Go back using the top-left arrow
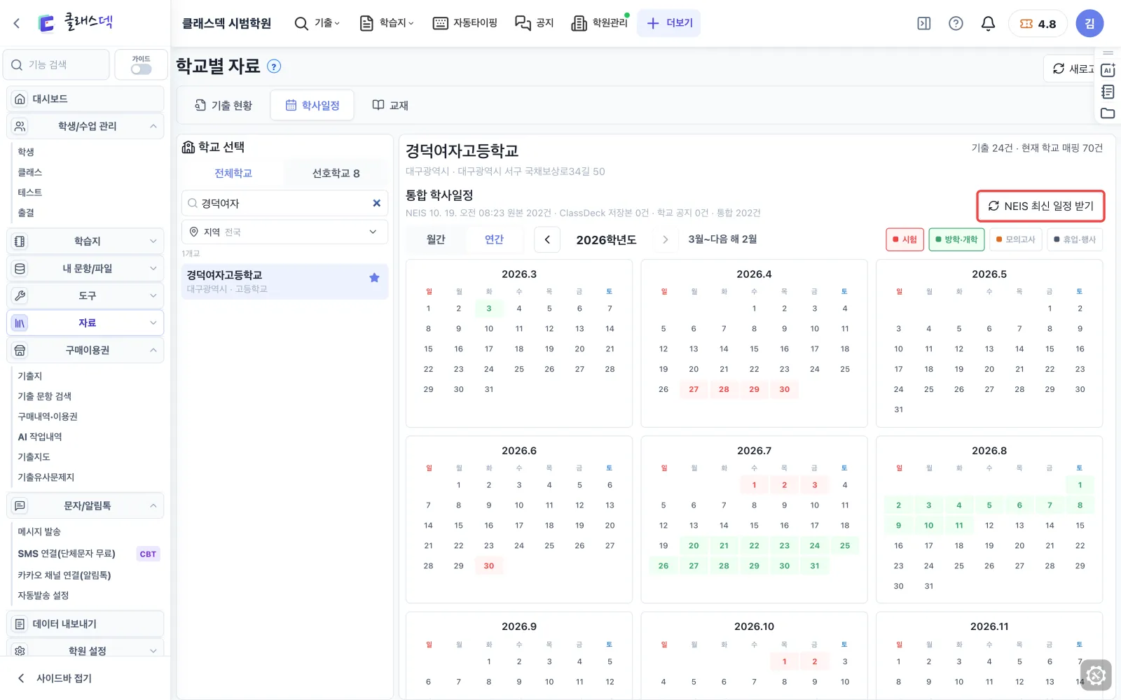Viewport: 1121px width, 700px height. point(17,23)
